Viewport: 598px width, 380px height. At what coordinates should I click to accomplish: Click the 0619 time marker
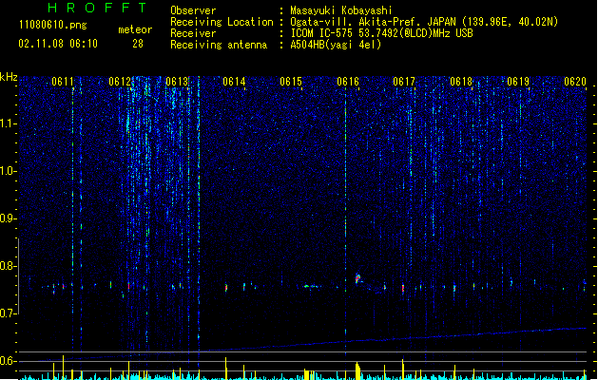point(518,82)
